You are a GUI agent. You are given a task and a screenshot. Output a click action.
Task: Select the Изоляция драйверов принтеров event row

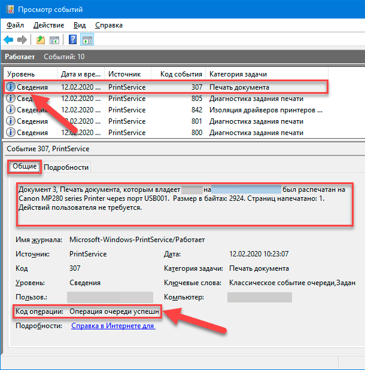(x=166, y=110)
